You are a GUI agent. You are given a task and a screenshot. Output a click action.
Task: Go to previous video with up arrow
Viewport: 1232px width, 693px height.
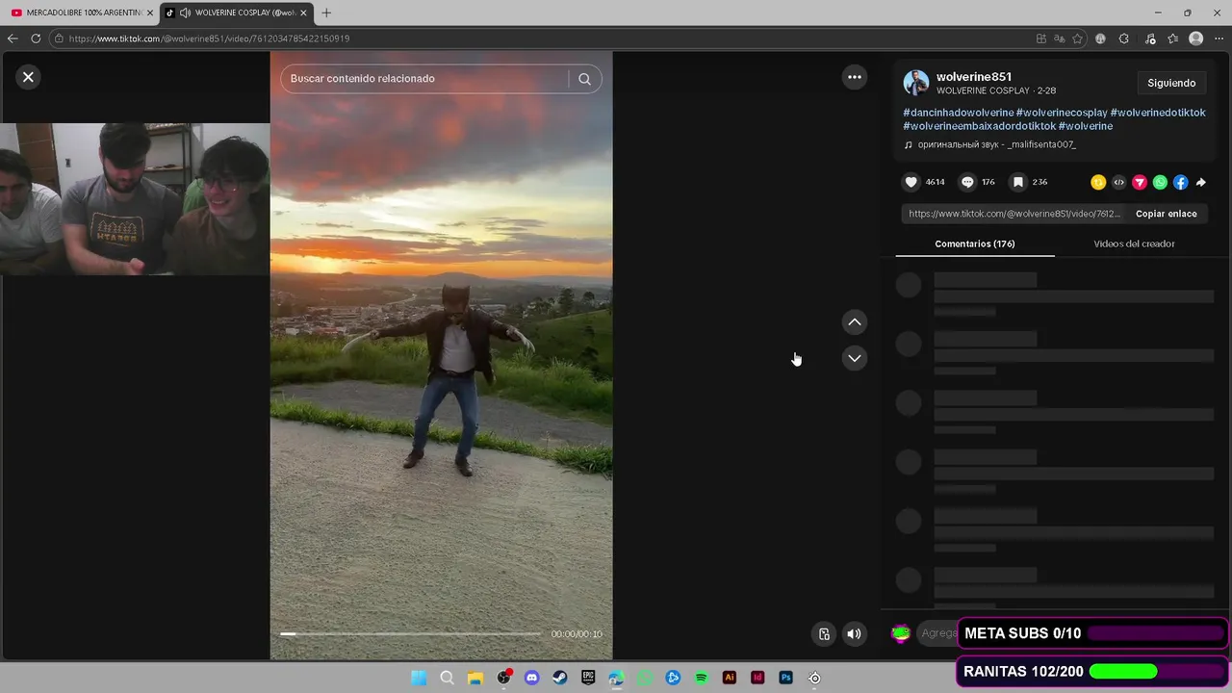point(855,322)
